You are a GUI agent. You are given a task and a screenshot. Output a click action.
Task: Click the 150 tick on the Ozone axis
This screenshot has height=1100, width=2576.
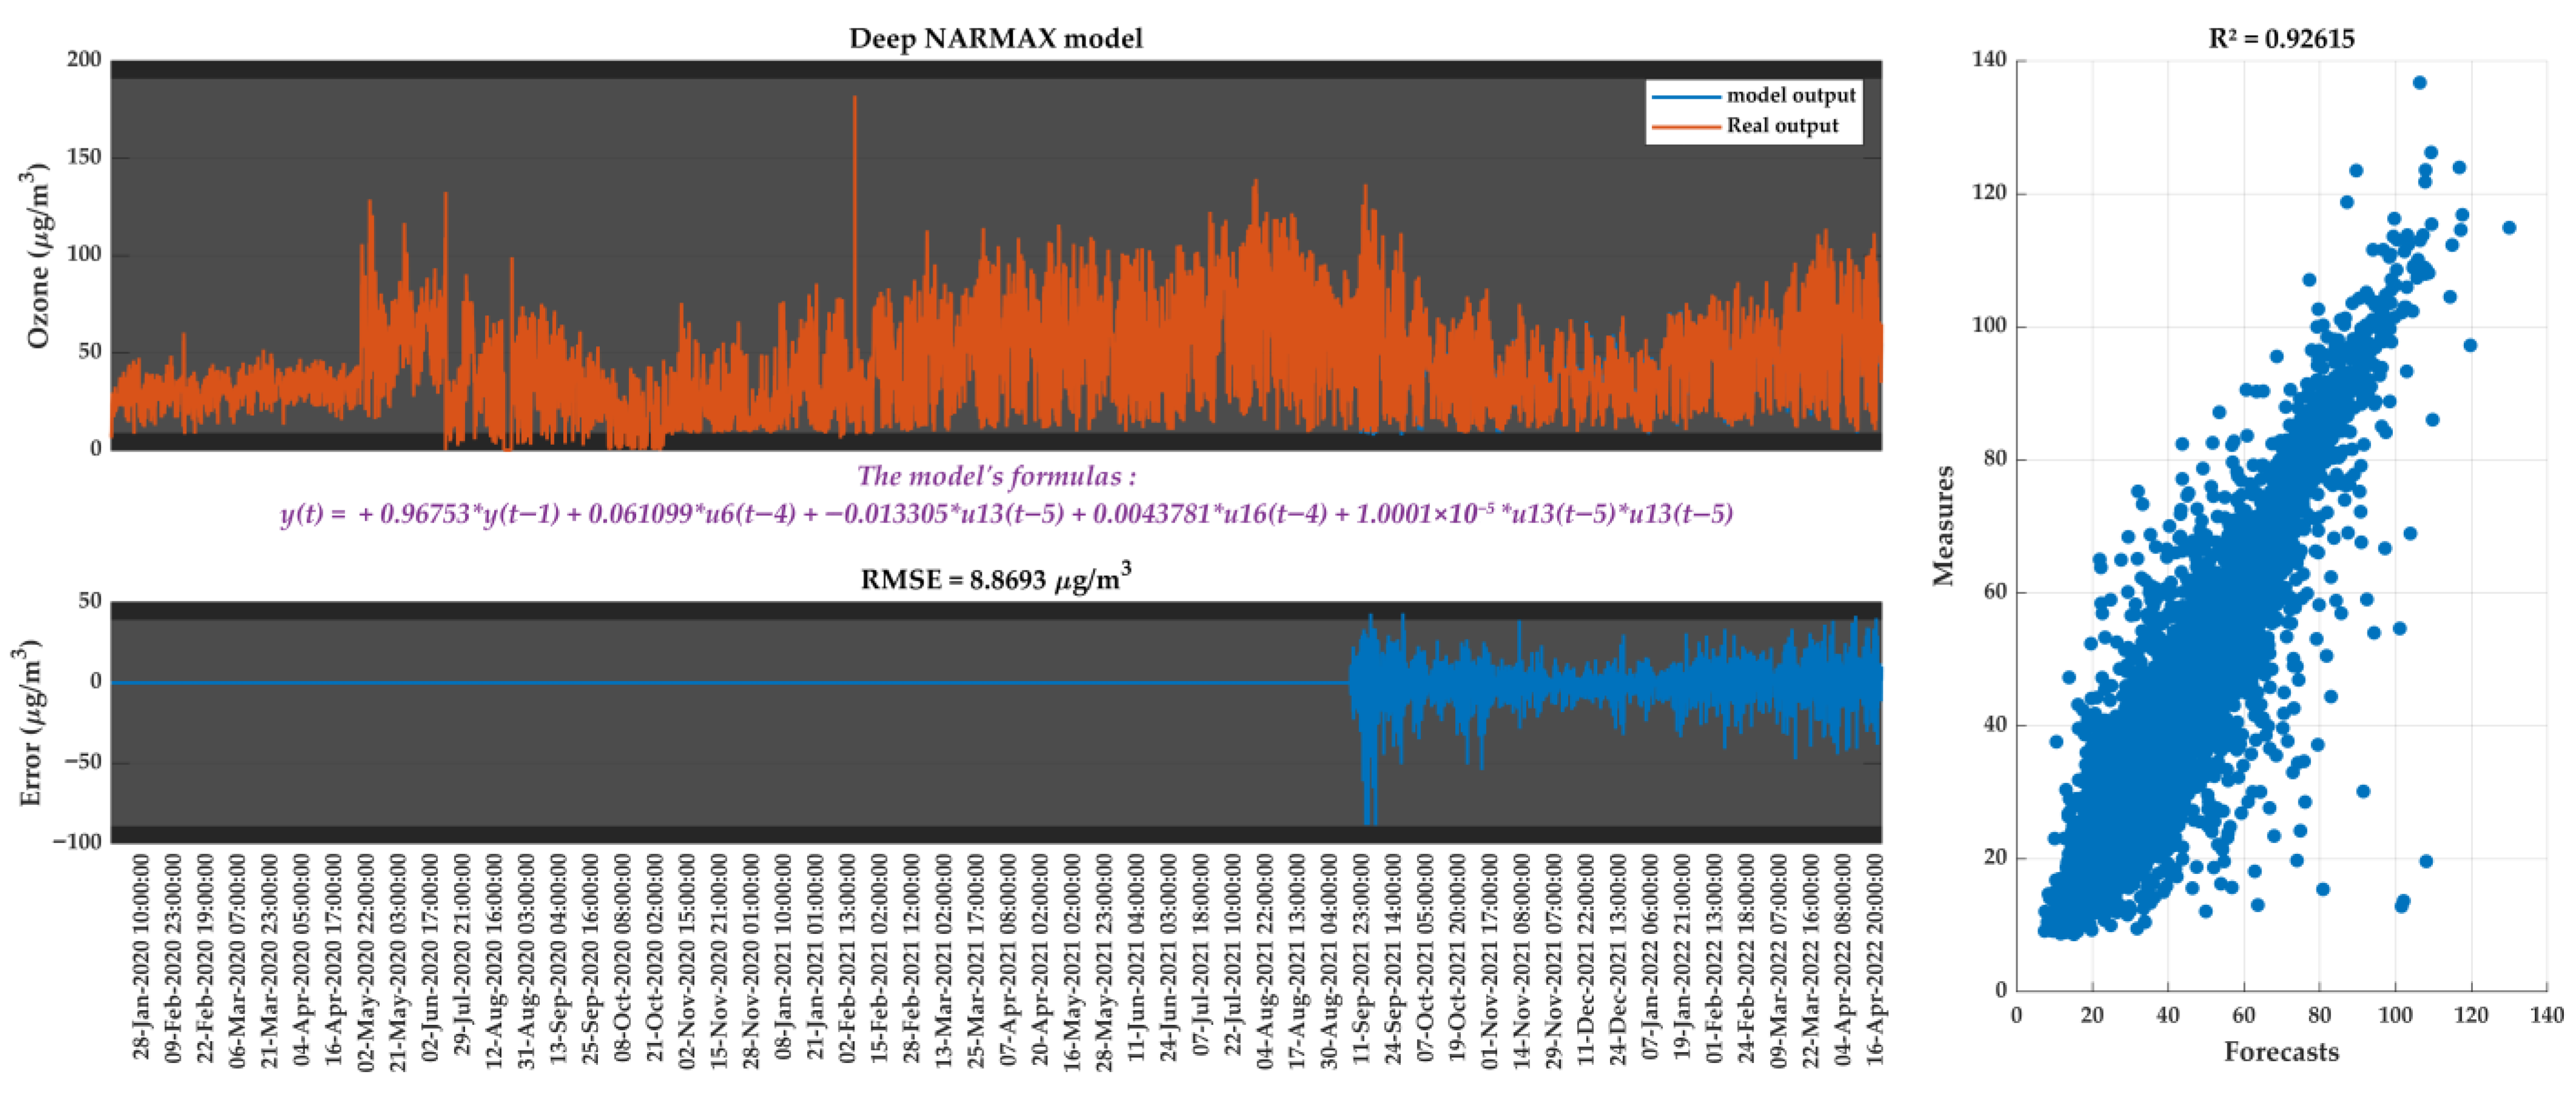(x=84, y=157)
